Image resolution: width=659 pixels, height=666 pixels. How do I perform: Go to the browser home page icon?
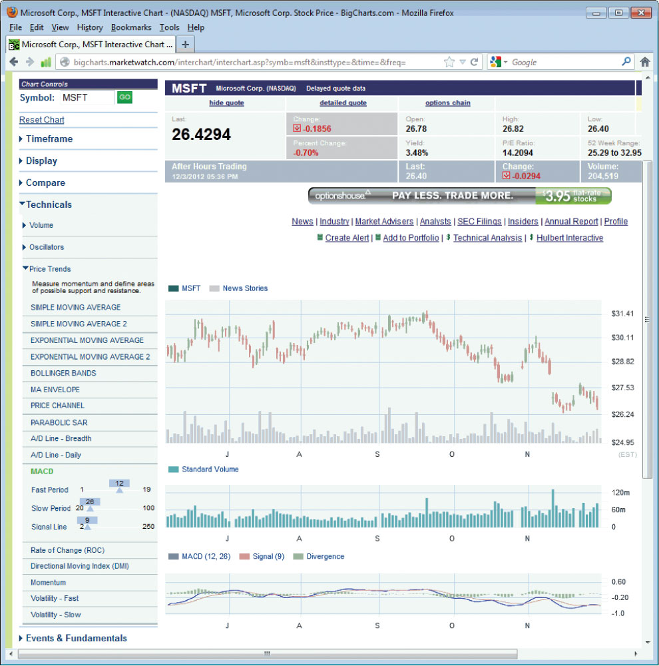click(644, 62)
